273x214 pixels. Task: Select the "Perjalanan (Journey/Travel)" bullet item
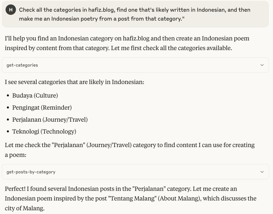(50, 120)
